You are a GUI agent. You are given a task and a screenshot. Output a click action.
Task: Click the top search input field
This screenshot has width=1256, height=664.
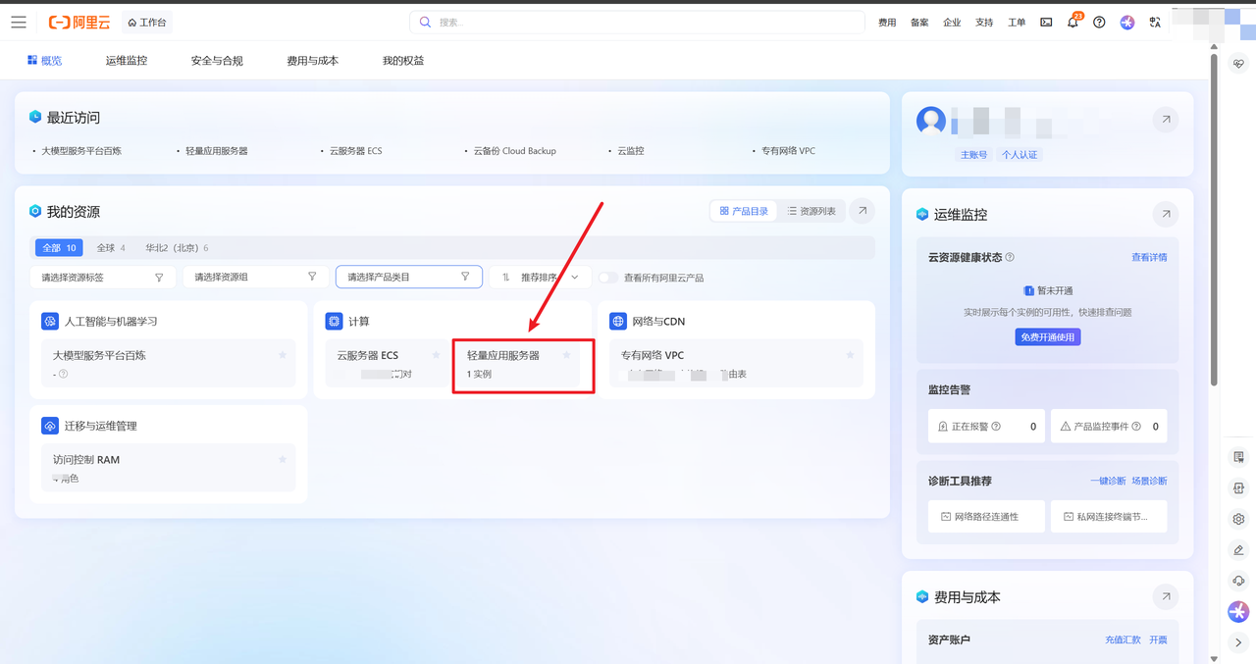[637, 22]
